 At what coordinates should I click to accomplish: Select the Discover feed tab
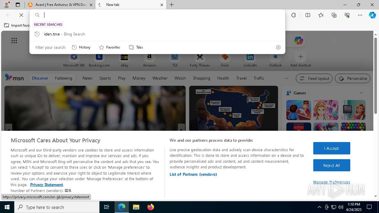coord(40,78)
